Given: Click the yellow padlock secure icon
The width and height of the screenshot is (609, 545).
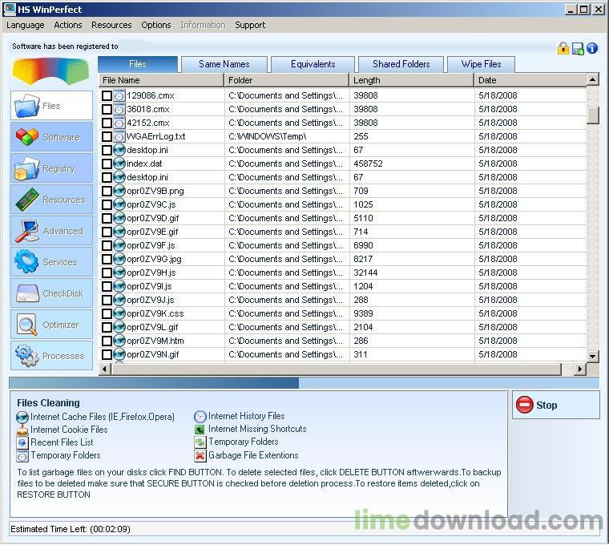Looking at the screenshot, I should 563,48.
